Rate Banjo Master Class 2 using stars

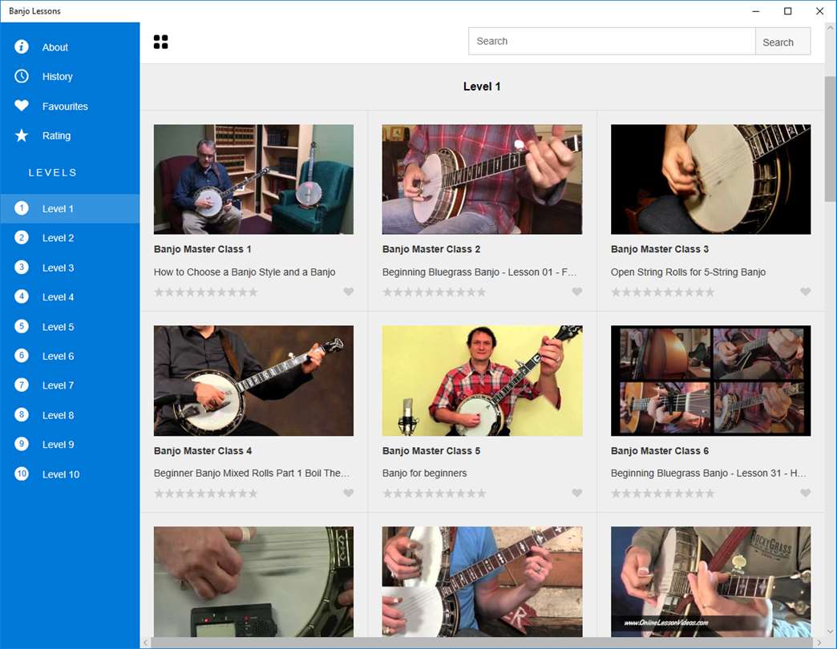click(435, 292)
